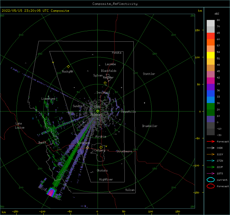230x215 pixels.
Task: Click the blue swatch between 36 and 33
Action: [x=211, y=94]
